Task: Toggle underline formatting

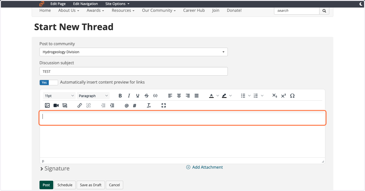Action: pos(138,96)
